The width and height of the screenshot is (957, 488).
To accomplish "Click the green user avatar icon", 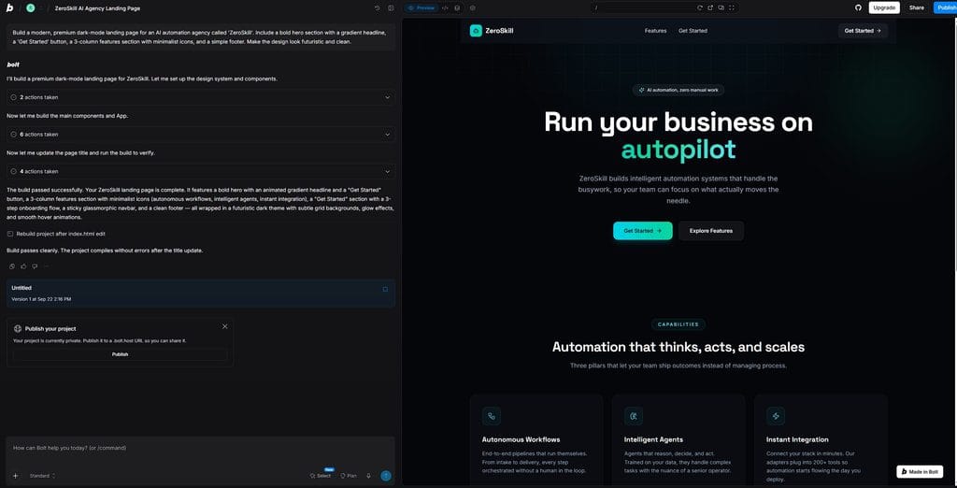I will coord(31,7).
